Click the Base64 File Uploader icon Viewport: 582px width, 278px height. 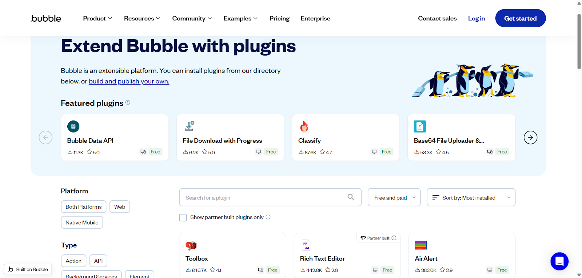coord(420,126)
